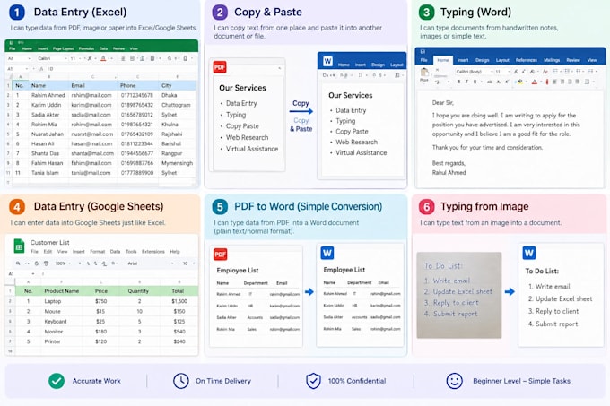Open the Calibri font dropdown in Excel
Viewport: 610px width, 406px height.
point(52,58)
